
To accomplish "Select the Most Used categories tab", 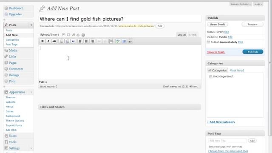I will pos(237,71).
